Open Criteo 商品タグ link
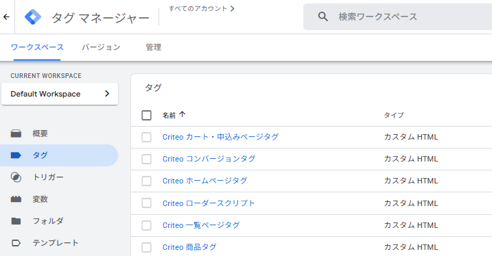The height and width of the screenshot is (256, 492). point(189,247)
